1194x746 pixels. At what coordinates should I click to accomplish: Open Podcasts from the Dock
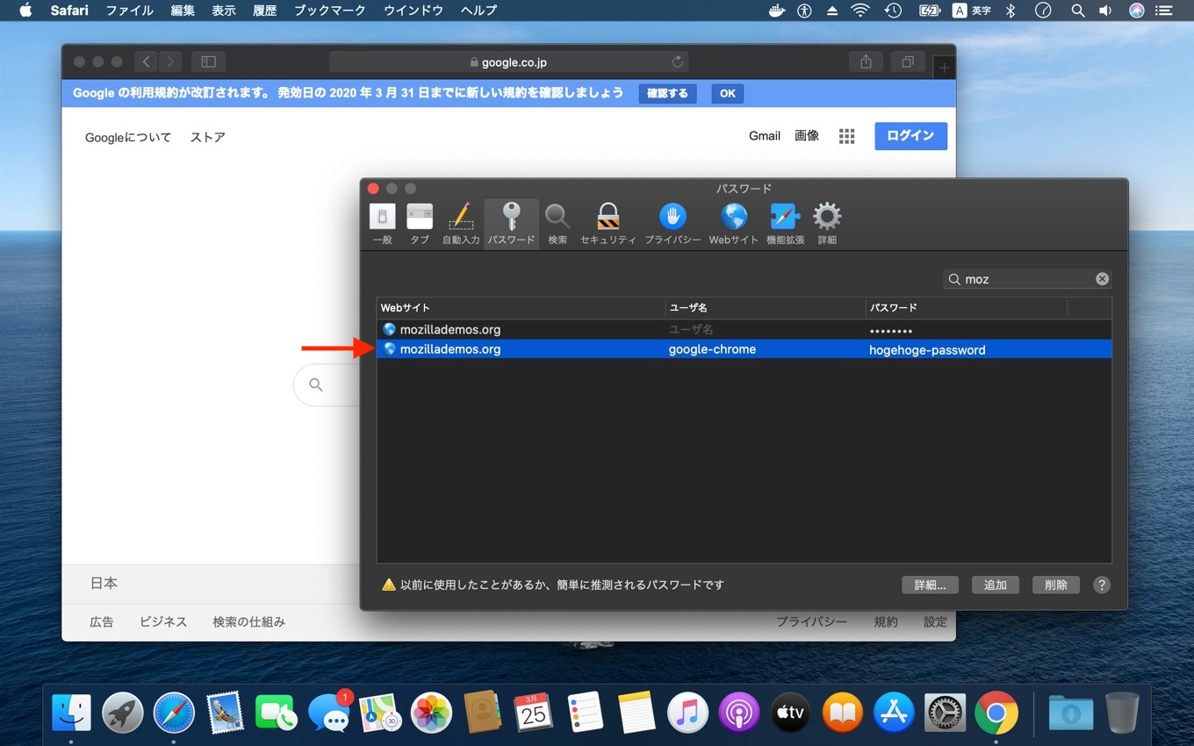tap(739, 713)
